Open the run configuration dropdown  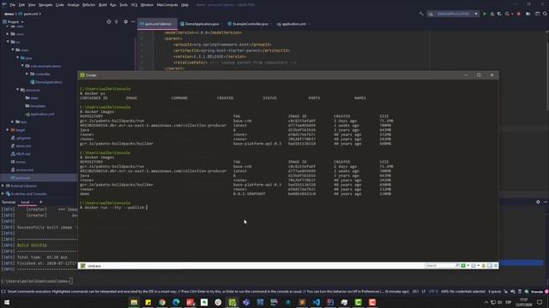tap(453, 14)
